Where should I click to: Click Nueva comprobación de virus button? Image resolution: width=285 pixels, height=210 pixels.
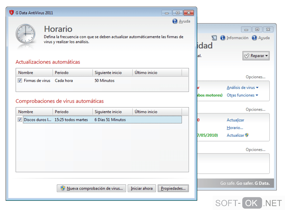(91, 188)
